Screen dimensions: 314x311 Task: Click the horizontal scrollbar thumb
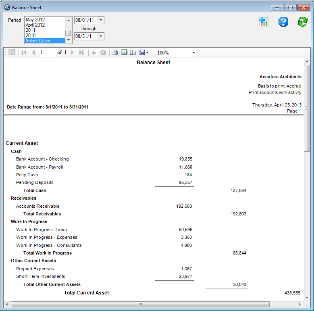pos(140,304)
